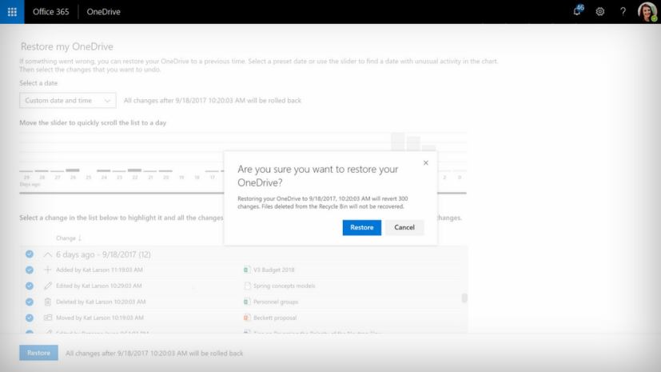Viewport: 661px width, 372px height.
Task: Select the Spring concepts models file name
Action: click(284, 286)
